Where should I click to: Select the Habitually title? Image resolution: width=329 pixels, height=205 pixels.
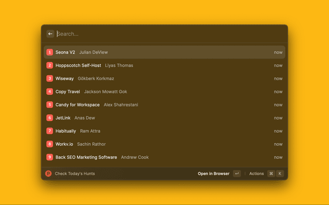point(66,131)
